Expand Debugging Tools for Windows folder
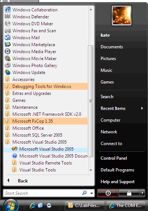 coord(46,86)
